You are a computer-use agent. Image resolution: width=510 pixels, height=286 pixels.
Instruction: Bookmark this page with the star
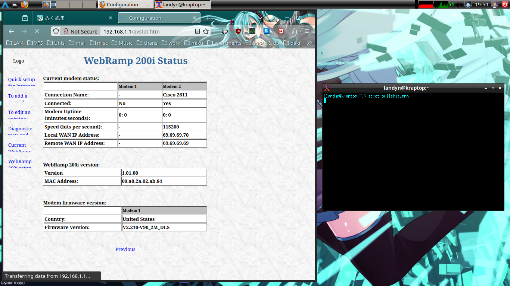pyautogui.click(x=206, y=32)
